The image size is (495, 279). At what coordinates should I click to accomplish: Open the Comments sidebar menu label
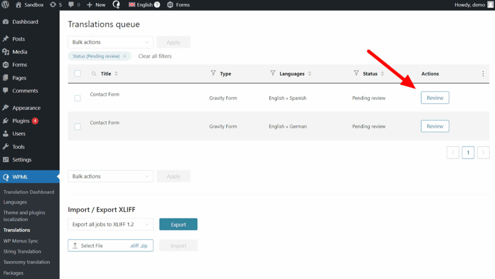[25, 91]
